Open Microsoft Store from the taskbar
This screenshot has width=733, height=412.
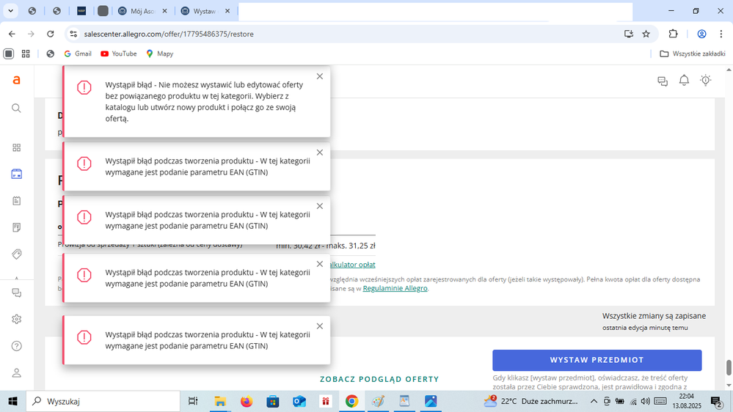coord(273,401)
